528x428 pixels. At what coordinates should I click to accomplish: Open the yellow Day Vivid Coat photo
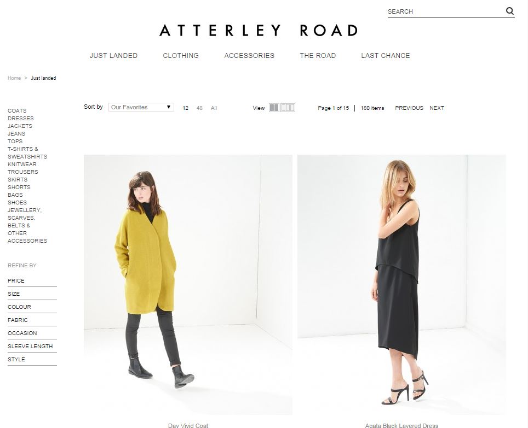[x=188, y=285]
